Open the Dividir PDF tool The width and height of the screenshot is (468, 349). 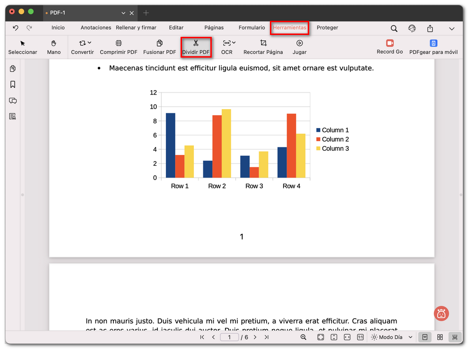[196, 47]
